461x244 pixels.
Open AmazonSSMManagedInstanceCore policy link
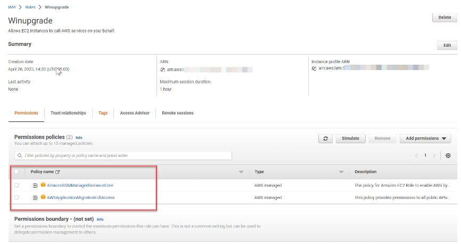tap(80, 186)
